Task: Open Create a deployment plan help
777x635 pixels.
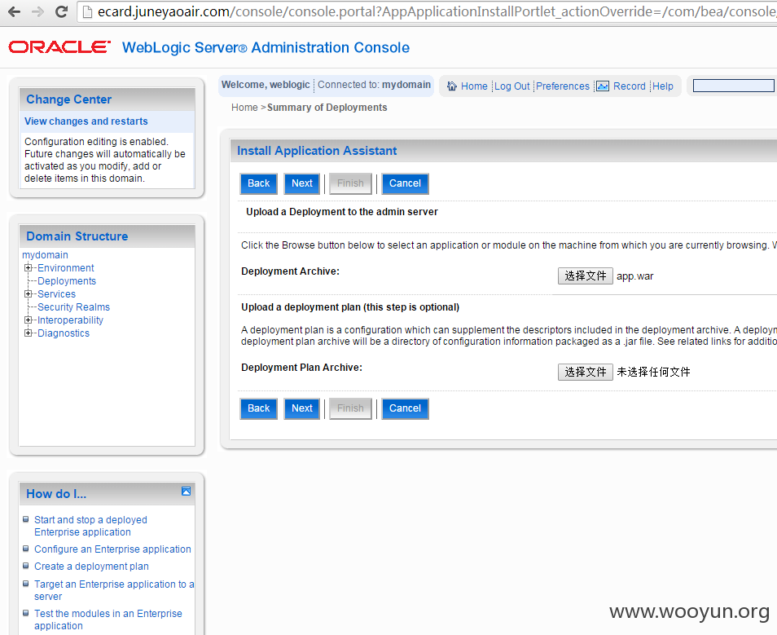Action: point(91,567)
